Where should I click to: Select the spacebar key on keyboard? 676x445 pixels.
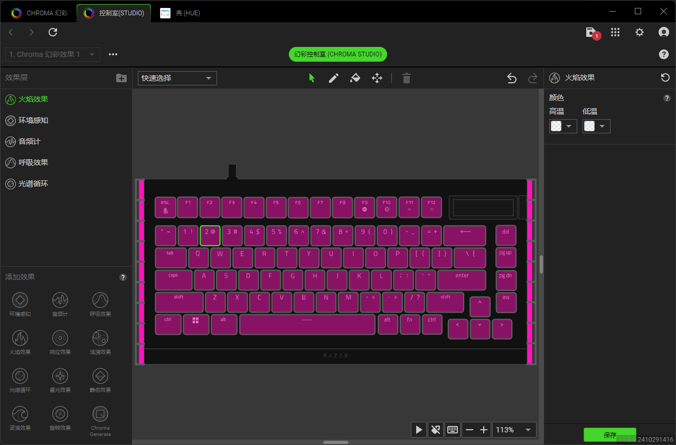click(307, 324)
